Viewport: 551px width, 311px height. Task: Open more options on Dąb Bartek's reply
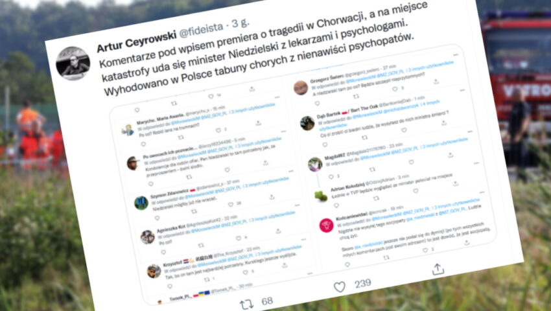462,90
